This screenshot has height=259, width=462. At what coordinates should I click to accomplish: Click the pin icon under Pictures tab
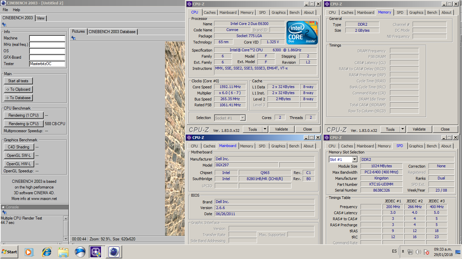pyautogui.click(x=73, y=38)
